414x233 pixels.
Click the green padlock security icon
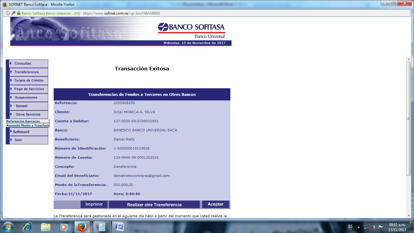[x=19, y=13]
